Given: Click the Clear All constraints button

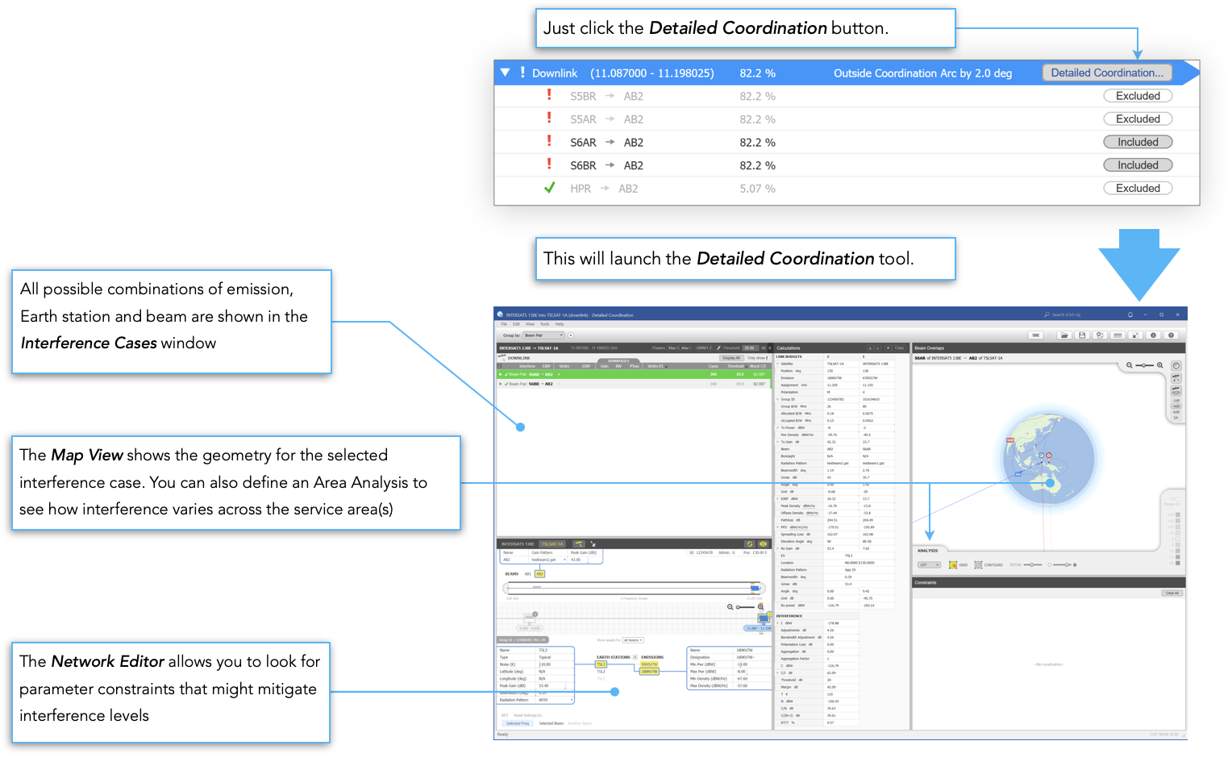Looking at the screenshot, I should click(1172, 593).
